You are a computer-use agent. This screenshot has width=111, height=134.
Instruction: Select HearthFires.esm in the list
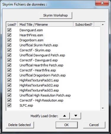(31, 35)
